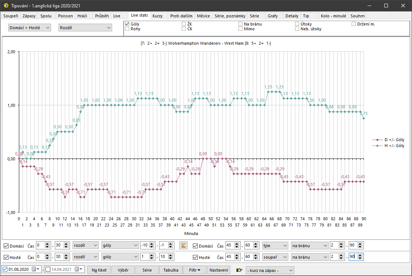Click H +/- Góly legend marker
This screenshot has height=276, width=412.
377,146
